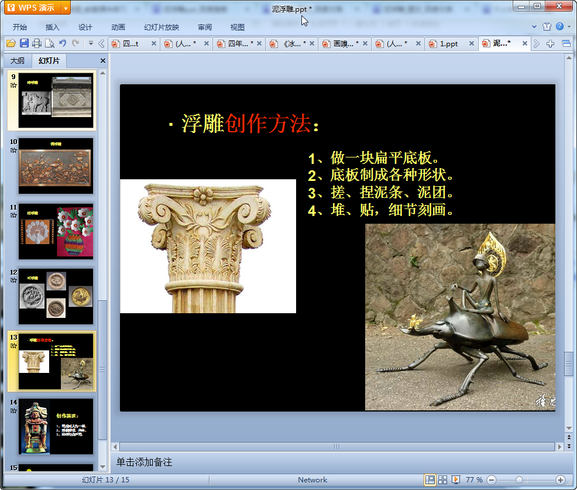This screenshot has width=577, height=490.
Task: Start slideshow from the status bar icon
Action: [455, 479]
